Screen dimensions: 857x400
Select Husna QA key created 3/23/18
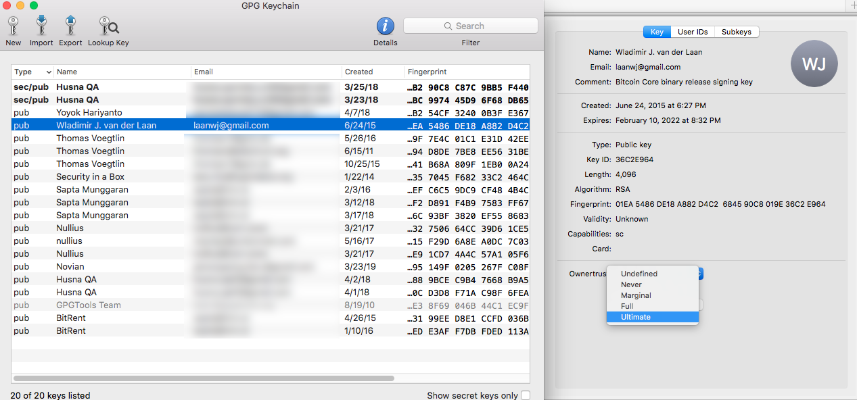click(x=271, y=100)
